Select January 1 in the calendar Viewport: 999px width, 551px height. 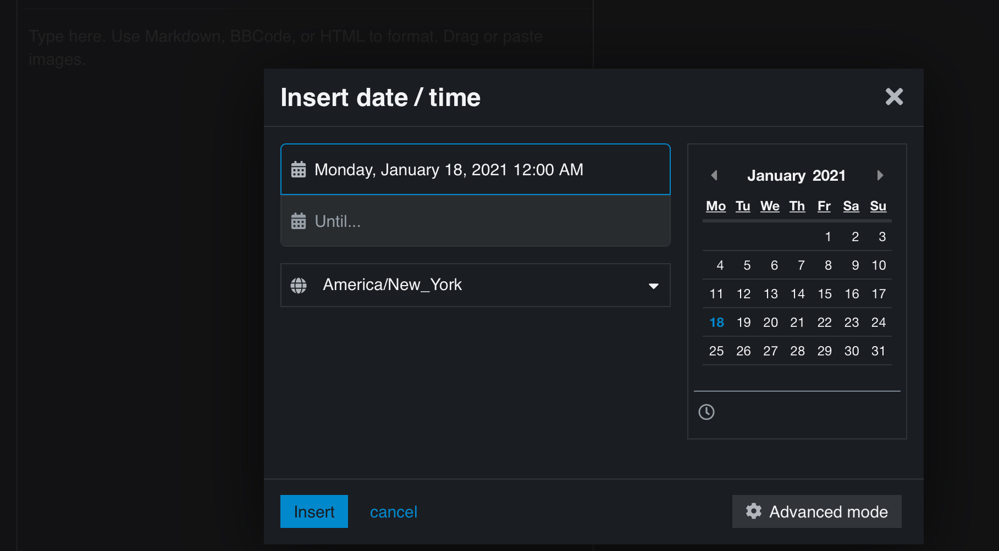pyautogui.click(x=827, y=237)
